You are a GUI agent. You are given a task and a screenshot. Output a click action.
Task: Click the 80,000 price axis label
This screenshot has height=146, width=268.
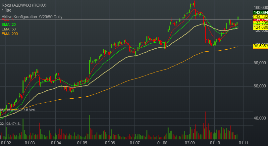260,63
